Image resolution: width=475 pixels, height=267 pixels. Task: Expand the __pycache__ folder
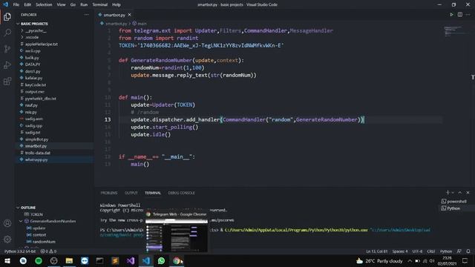click(x=36, y=30)
